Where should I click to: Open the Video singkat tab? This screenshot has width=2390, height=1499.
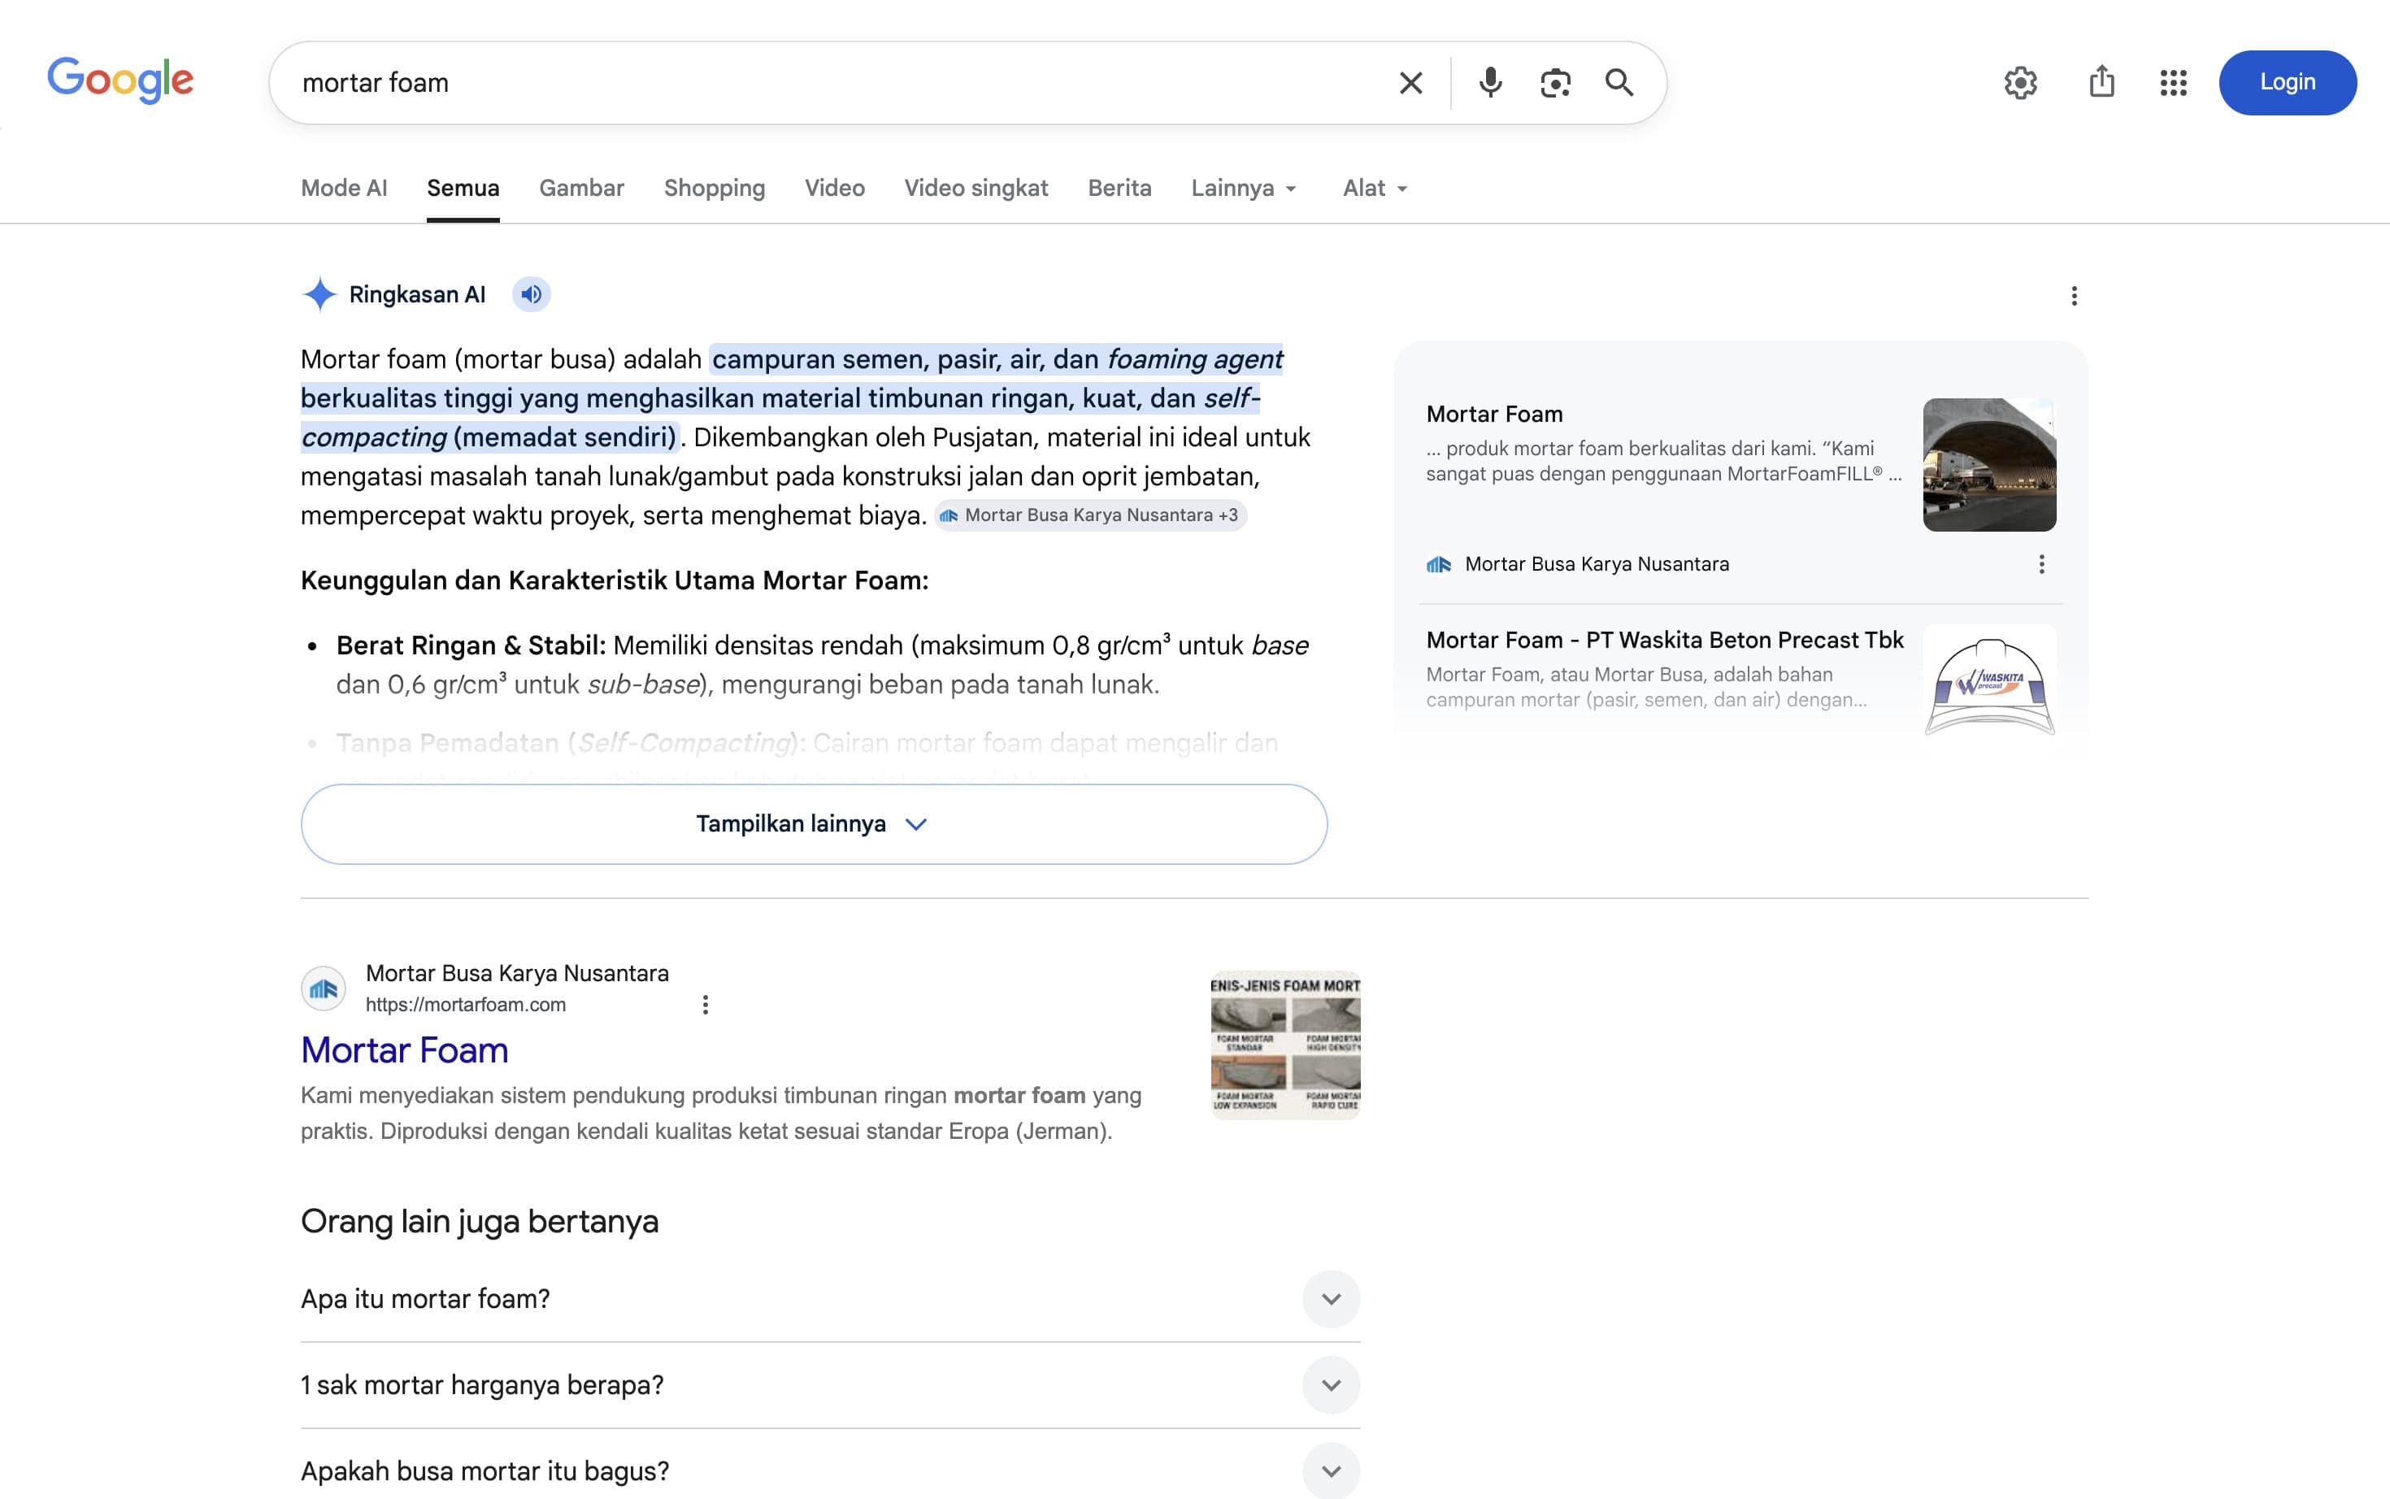[x=976, y=189]
